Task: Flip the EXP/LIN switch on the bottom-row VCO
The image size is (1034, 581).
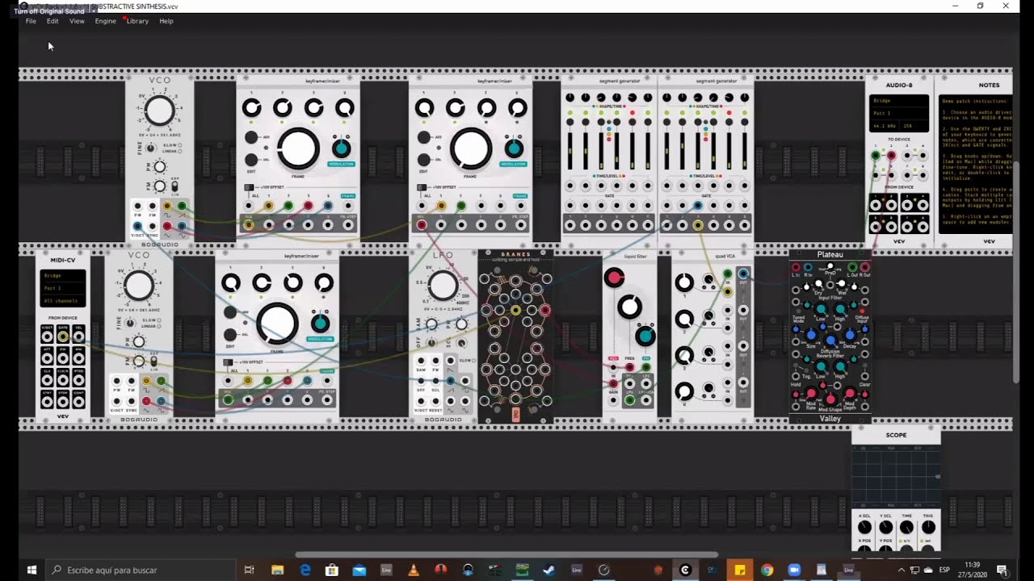Action: click(153, 362)
